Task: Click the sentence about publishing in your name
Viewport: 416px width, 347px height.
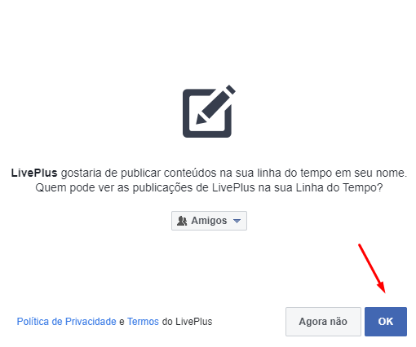Action: click(x=209, y=173)
